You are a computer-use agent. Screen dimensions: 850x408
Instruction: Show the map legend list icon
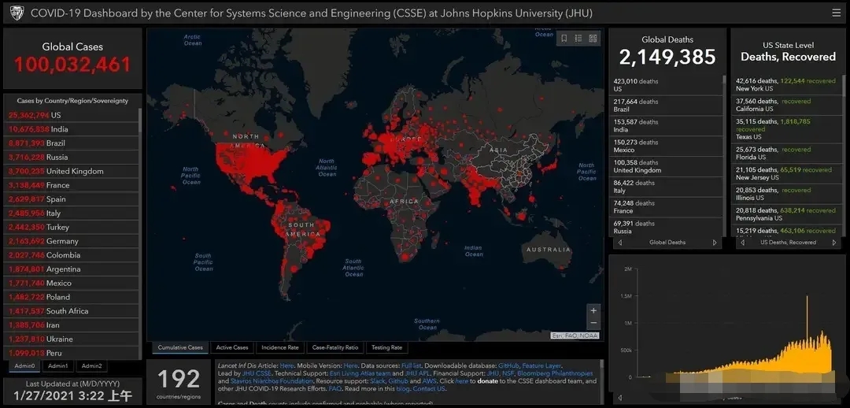point(578,39)
